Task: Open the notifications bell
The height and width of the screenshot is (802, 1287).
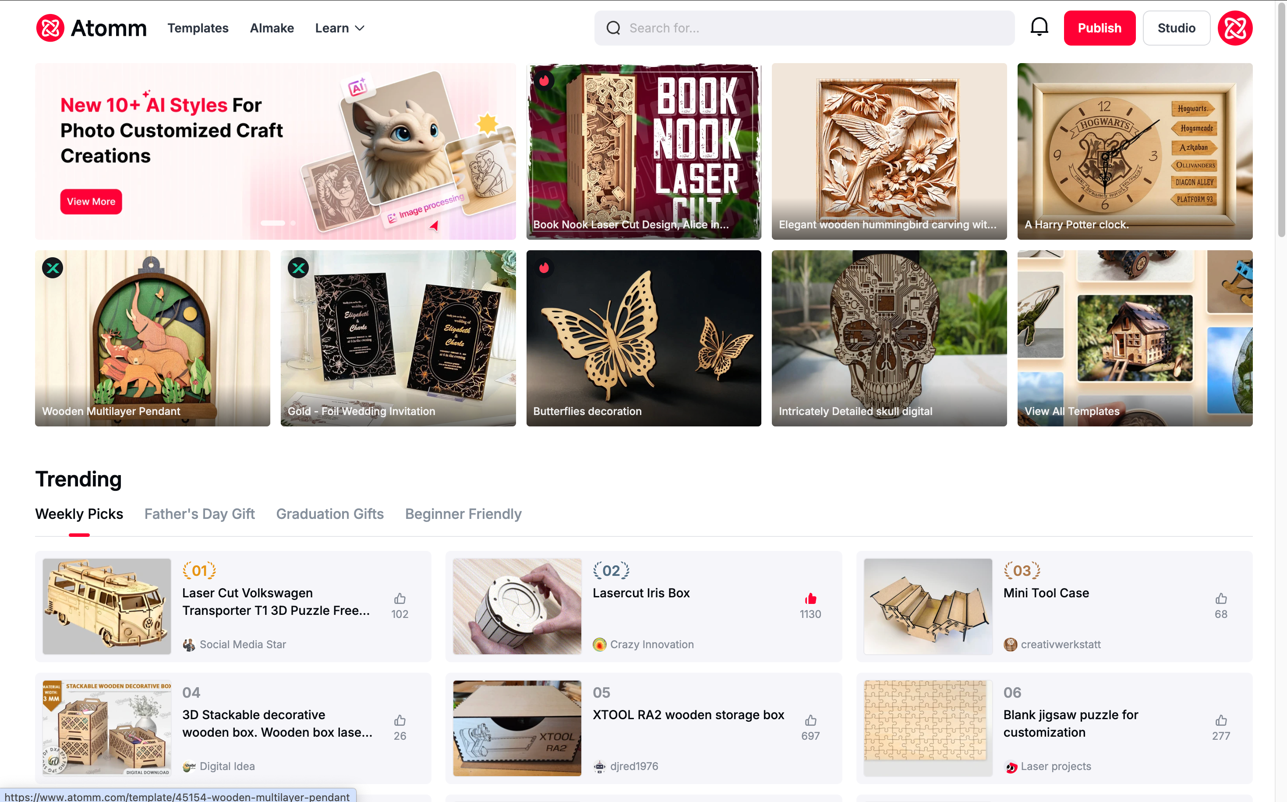Action: click(1039, 28)
